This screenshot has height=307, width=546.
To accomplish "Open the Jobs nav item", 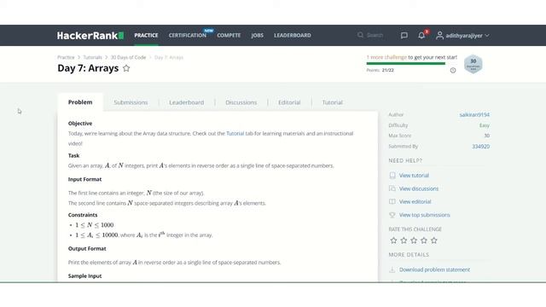I will (x=258, y=35).
